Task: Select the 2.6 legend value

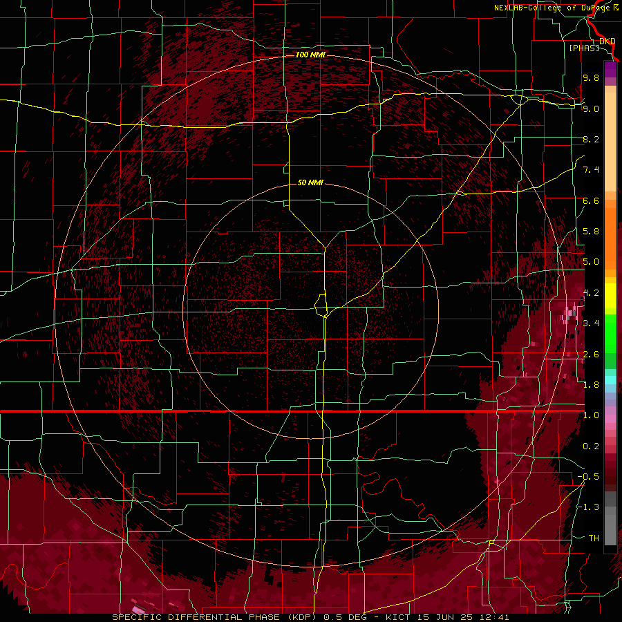Action: pyautogui.click(x=591, y=355)
